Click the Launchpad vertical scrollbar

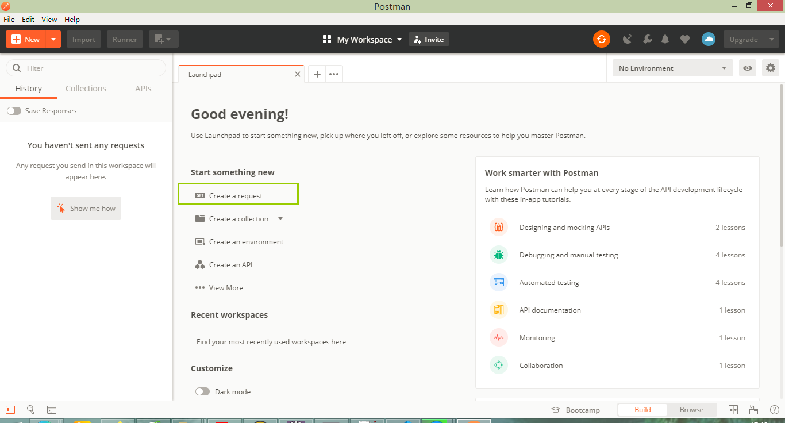782,167
